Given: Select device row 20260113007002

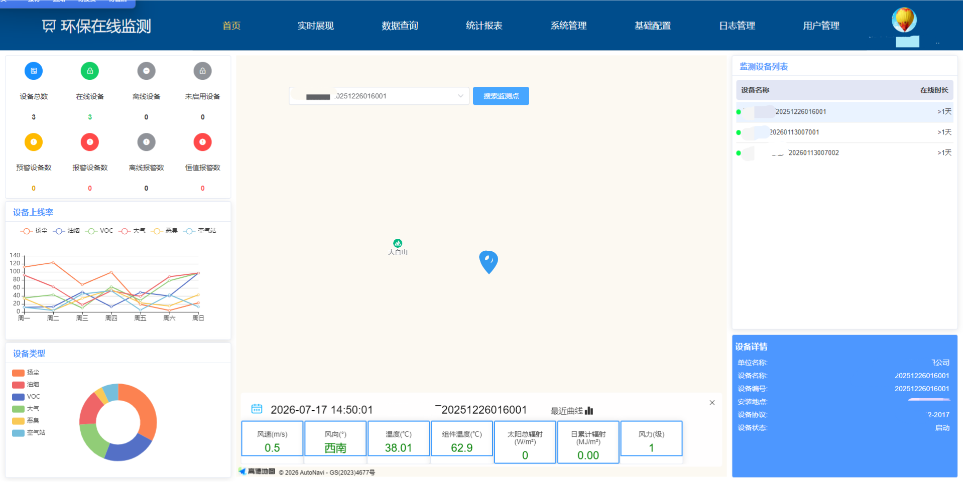Looking at the screenshot, I should [x=845, y=153].
